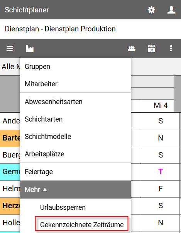This screenshot has height=233, width=181.
Task: Open the Alle M filter label
Action: 10,67
